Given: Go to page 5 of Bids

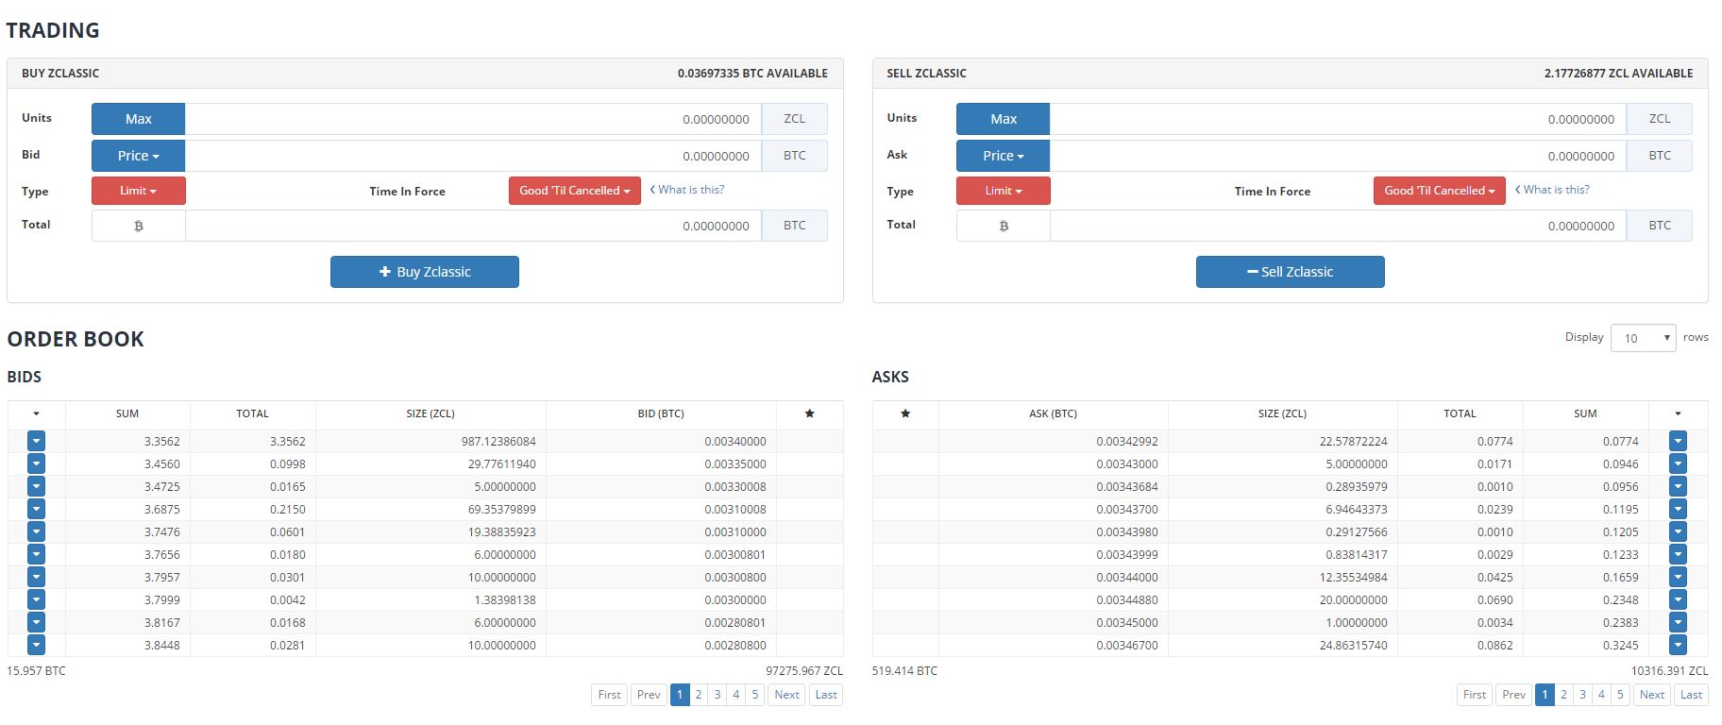Looking at the screenshot, I should [755, 695].
